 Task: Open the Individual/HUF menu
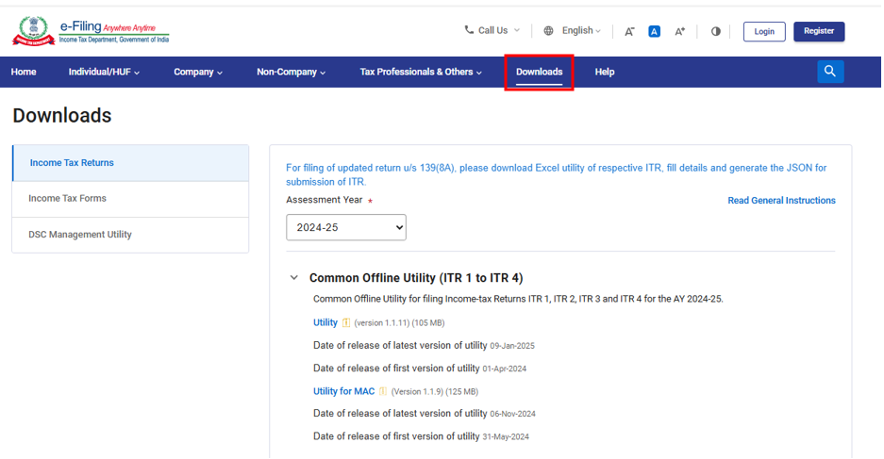pyautogui.click(x=104, y=72)
